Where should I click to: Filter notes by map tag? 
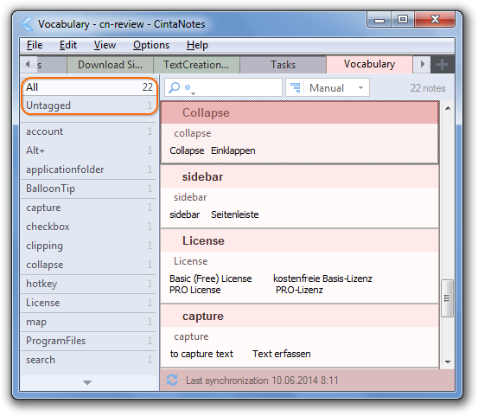click(x=89, y=322)
